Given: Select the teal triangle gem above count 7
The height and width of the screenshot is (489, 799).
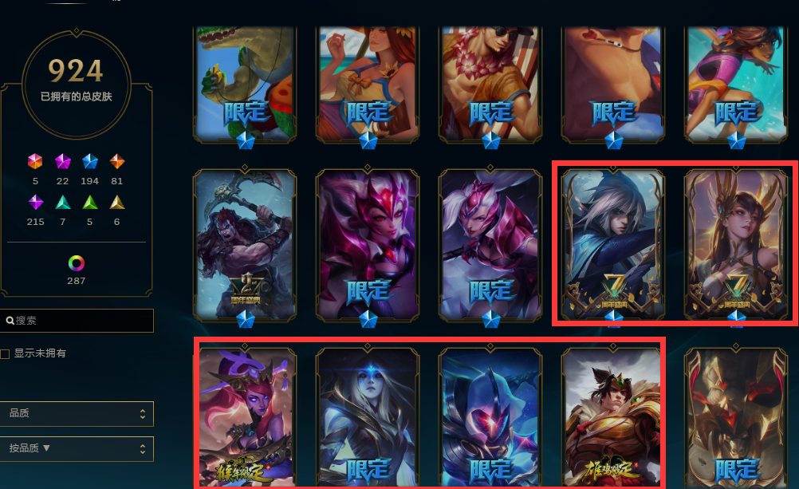Looking at the screenshot, I should click(63, 203).
